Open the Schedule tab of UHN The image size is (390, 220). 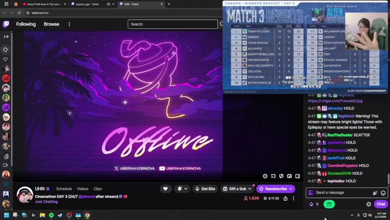point(64,189)
